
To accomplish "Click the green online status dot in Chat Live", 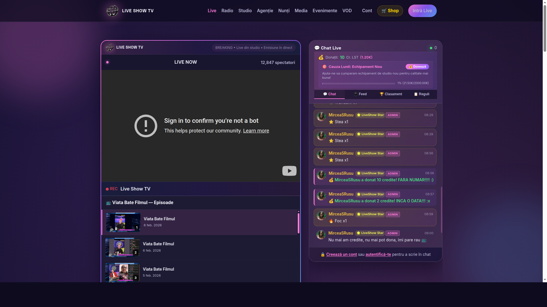I will (431, 48).
